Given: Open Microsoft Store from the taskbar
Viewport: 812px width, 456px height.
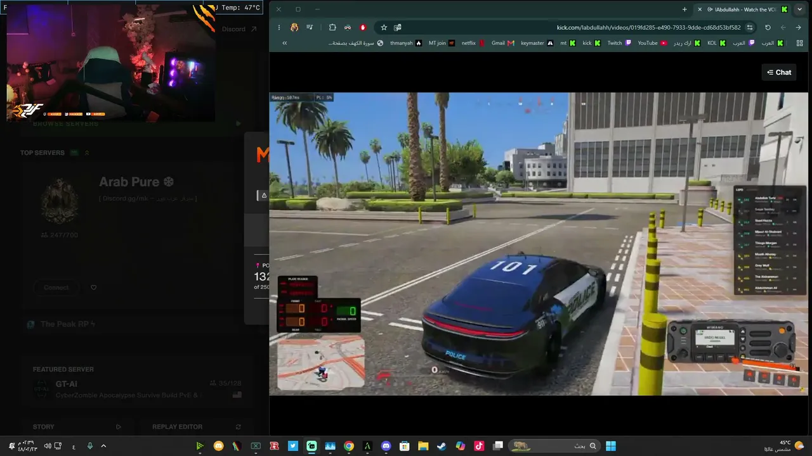Looking at the screenshot, I should click(405, 446).
